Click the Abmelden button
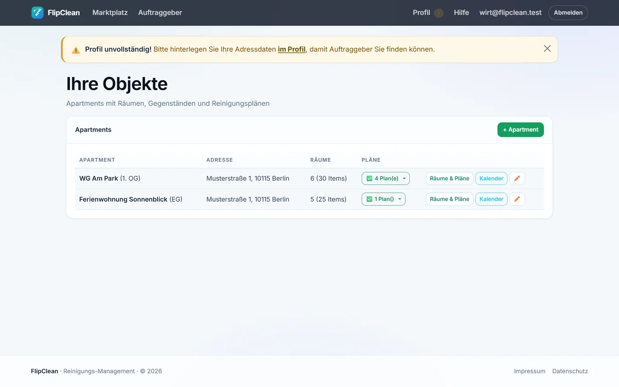Viewport: 619px width, 387px height. [568, 12]
